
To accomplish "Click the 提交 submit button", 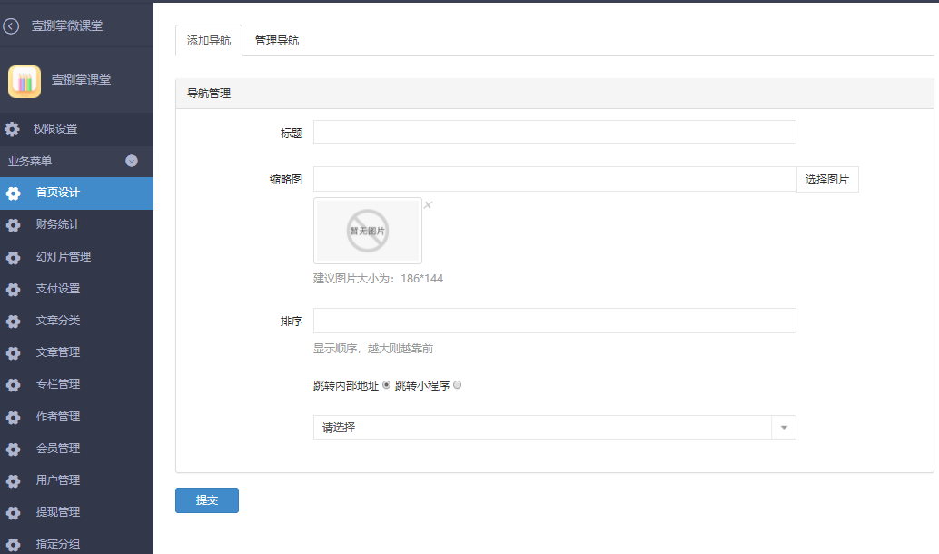I will [x=207, y=500].
